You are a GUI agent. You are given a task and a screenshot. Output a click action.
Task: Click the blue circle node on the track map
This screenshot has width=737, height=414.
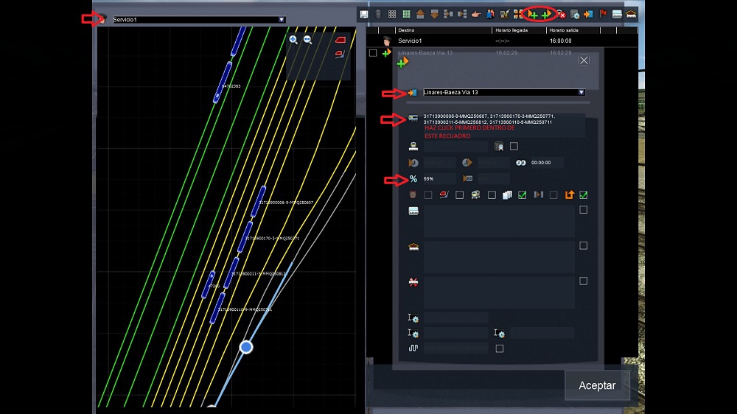point(246,347)
